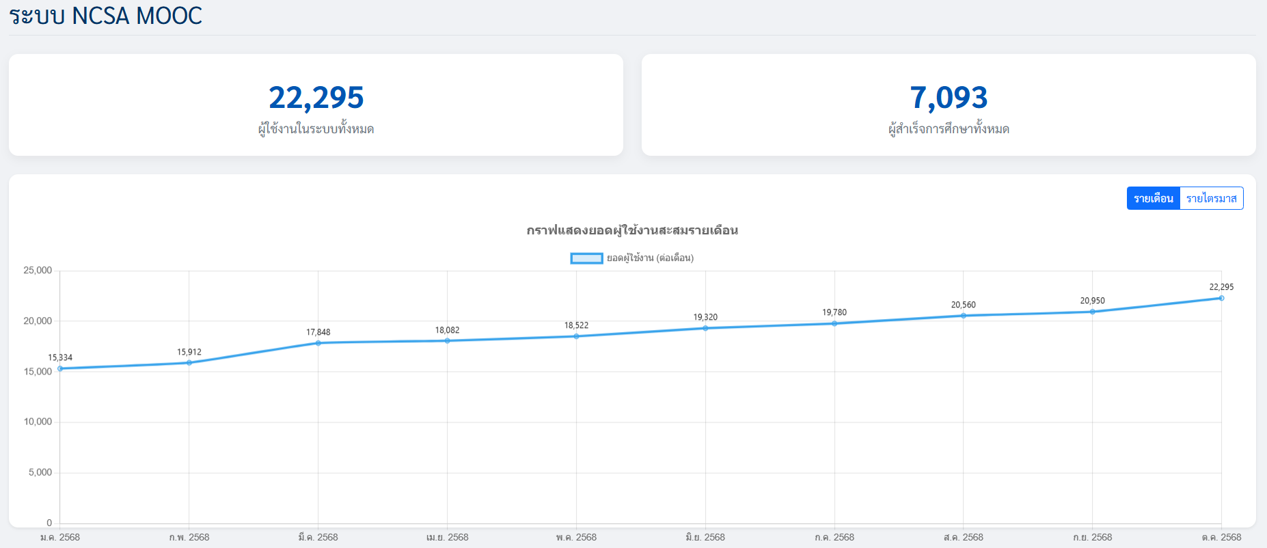Click the 18,522 chart data point
The image size is (1267, 548).
click(x=576, y=336)
